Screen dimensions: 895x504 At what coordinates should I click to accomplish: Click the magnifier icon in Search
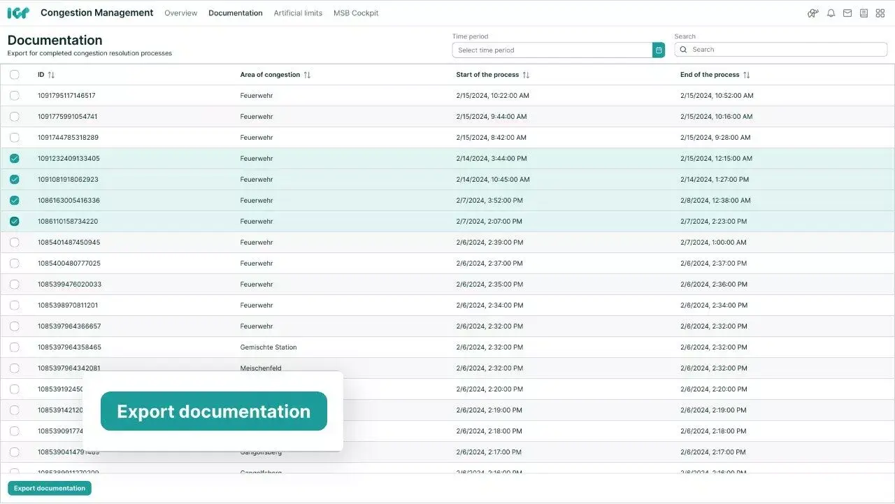pos(683,50)
